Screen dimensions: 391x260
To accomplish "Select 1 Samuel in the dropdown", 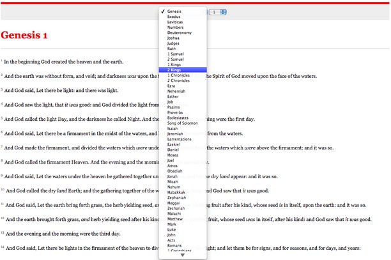I will click(x=183, y=54).
